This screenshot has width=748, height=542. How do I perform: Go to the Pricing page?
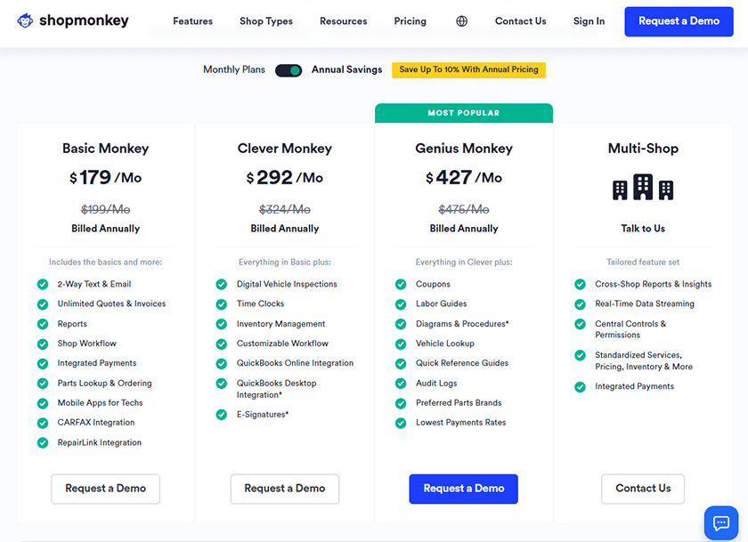[x=411, y=21]
